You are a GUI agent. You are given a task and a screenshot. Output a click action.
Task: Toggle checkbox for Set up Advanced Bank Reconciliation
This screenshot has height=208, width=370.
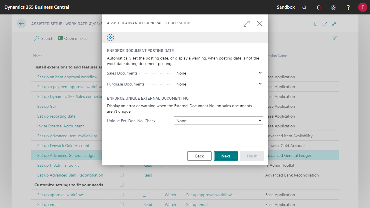(122, 175)
